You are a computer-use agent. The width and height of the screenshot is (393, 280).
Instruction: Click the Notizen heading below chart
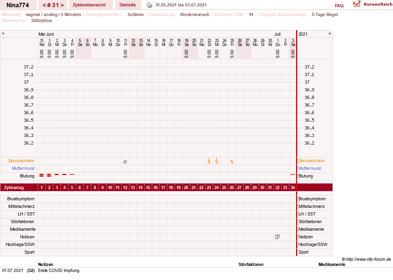(46, 264)
